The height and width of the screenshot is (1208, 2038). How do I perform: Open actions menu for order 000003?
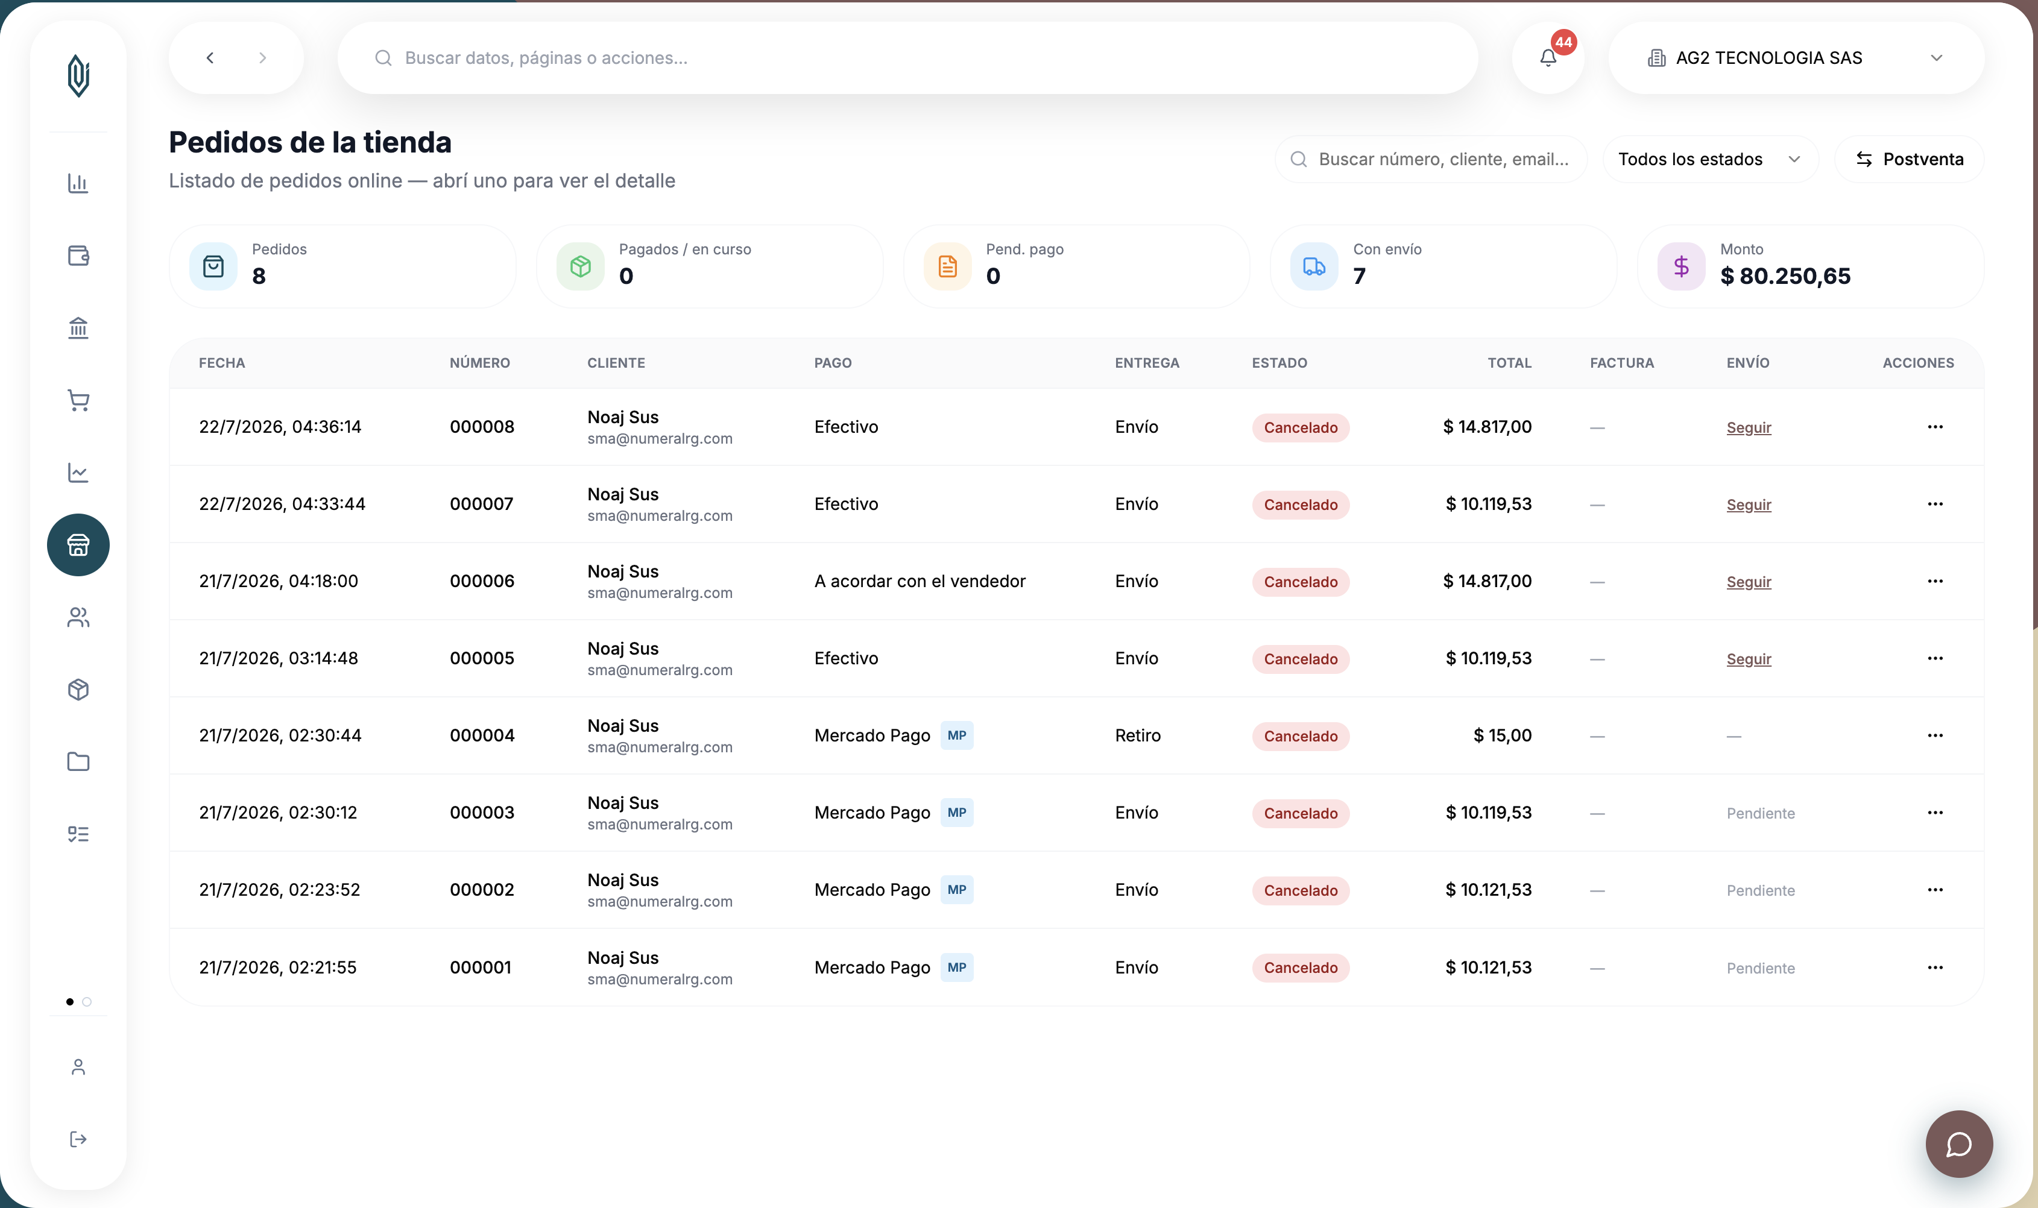tap(1935, 813)
